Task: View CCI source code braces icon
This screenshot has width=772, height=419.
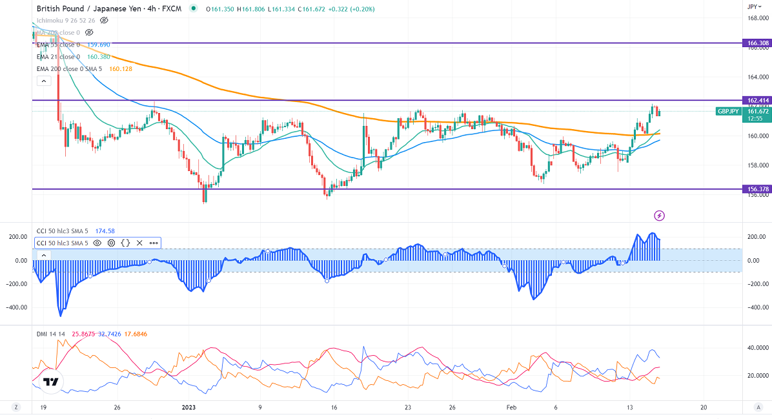Action: click(126, 243)
